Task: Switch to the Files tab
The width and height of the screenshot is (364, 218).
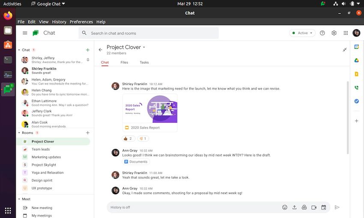Action: pyautogui.click(x=124, y=62)
